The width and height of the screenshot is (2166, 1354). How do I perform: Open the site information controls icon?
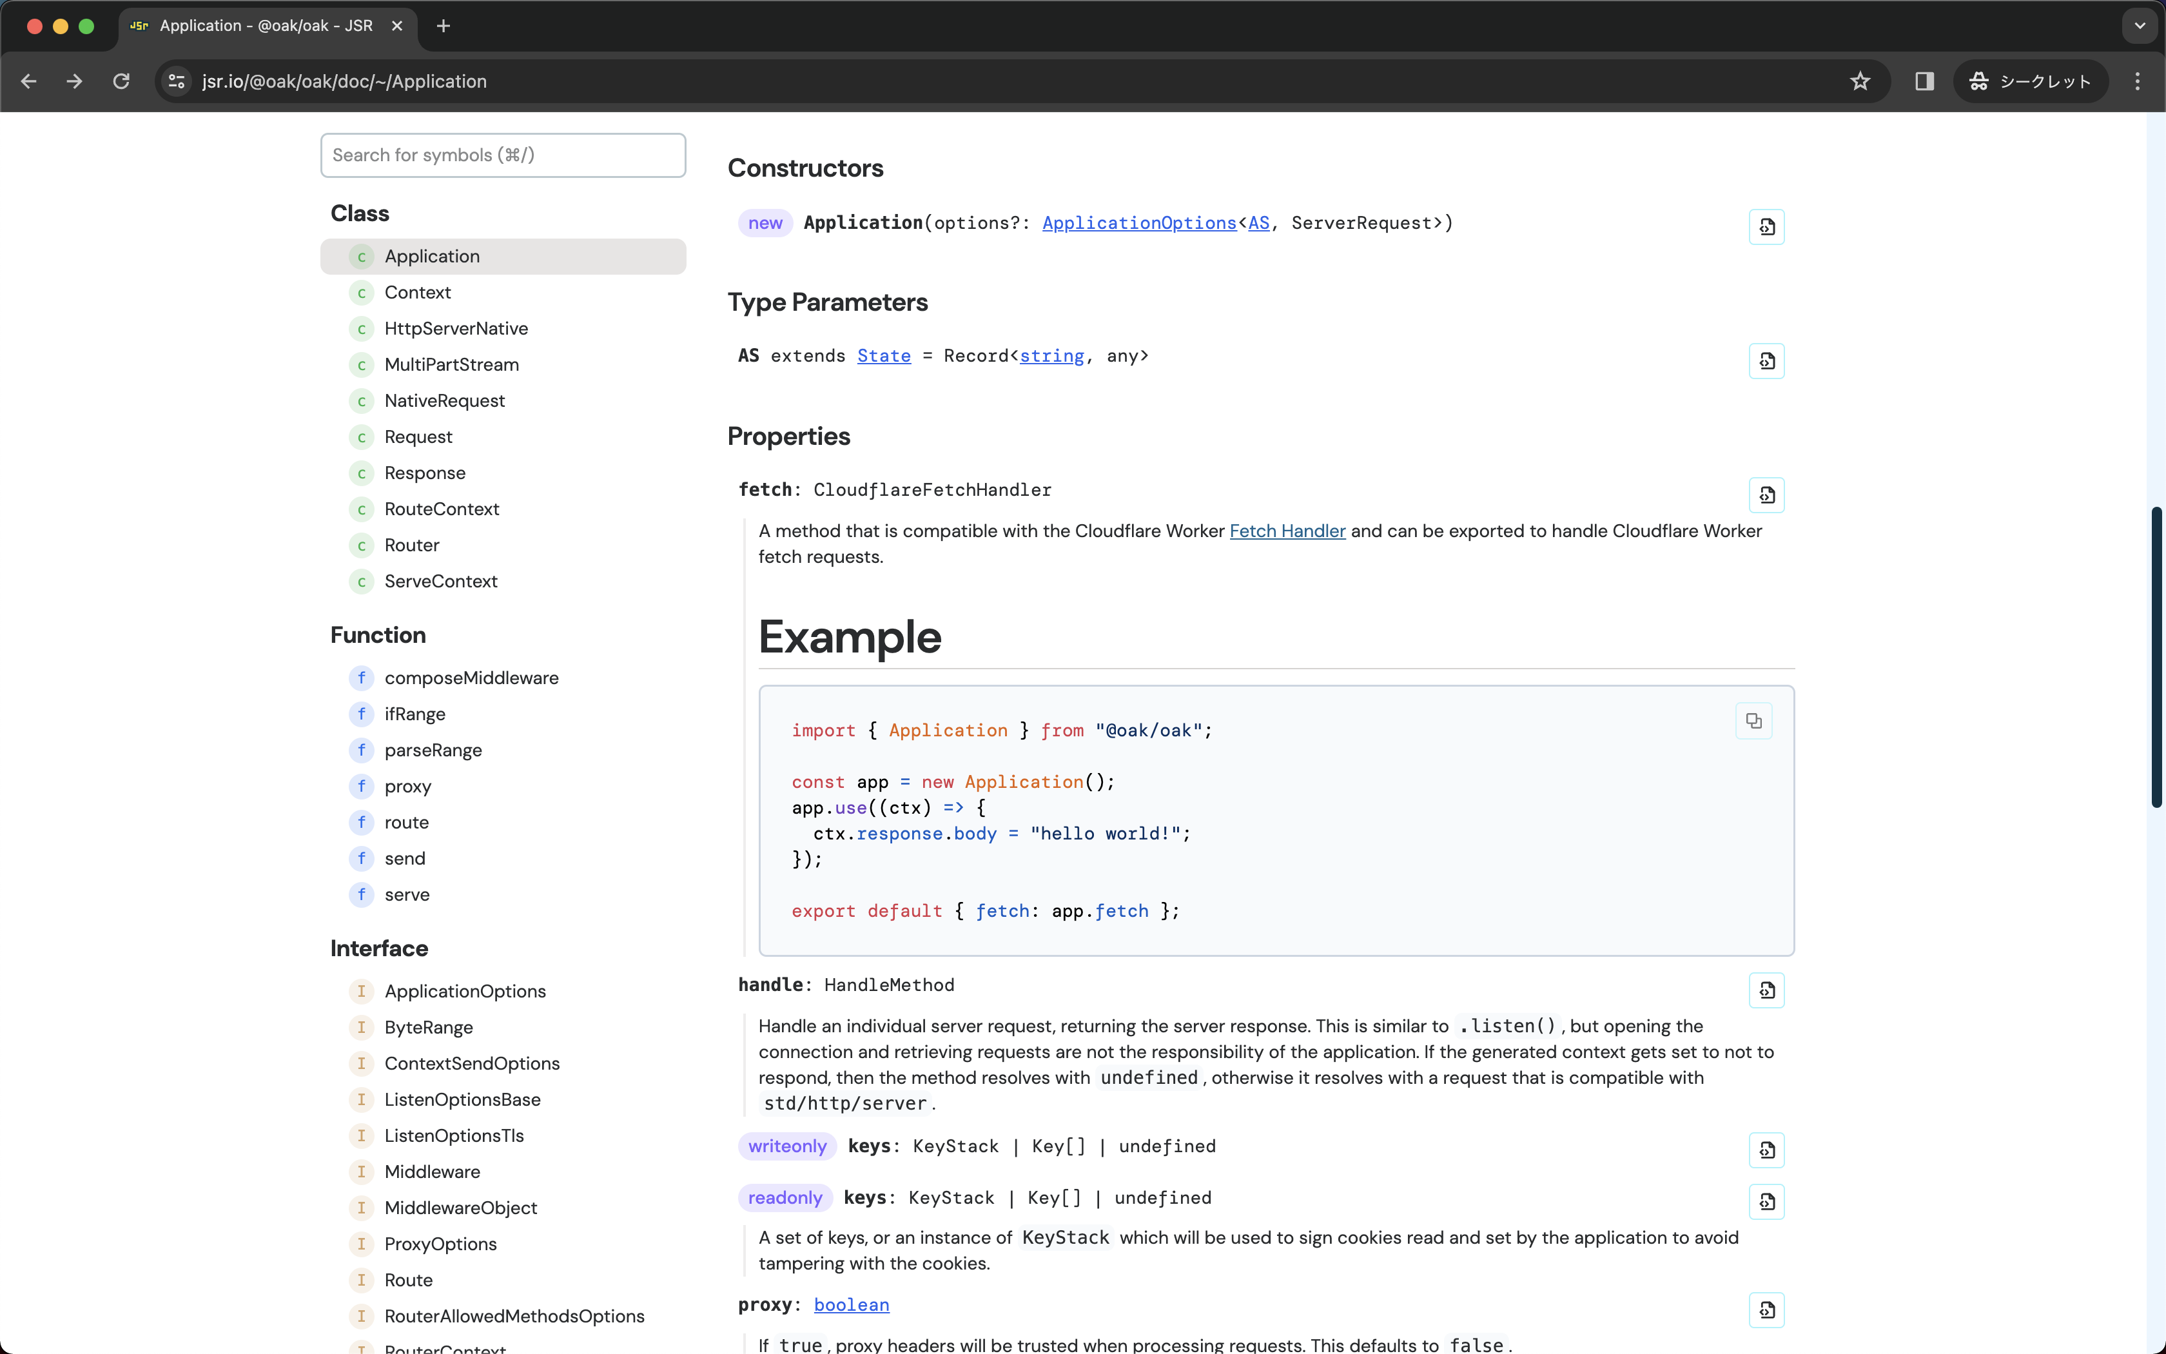[x=175, y=81]
